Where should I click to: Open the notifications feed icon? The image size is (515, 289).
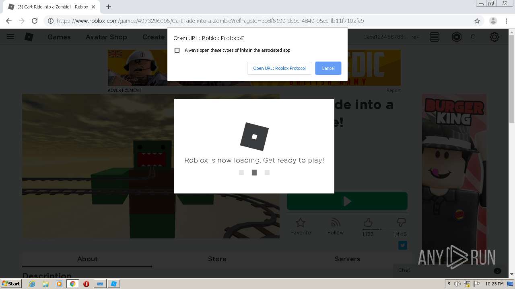435,37
